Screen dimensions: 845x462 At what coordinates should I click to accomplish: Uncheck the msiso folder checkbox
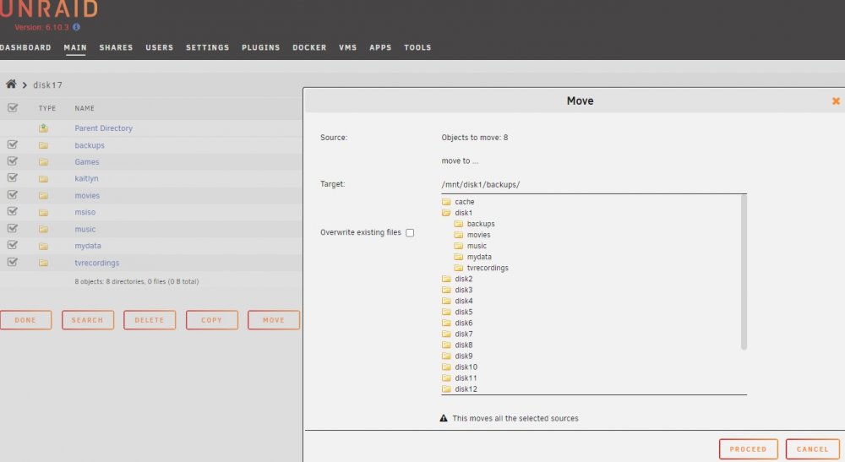tap(13, 211)
